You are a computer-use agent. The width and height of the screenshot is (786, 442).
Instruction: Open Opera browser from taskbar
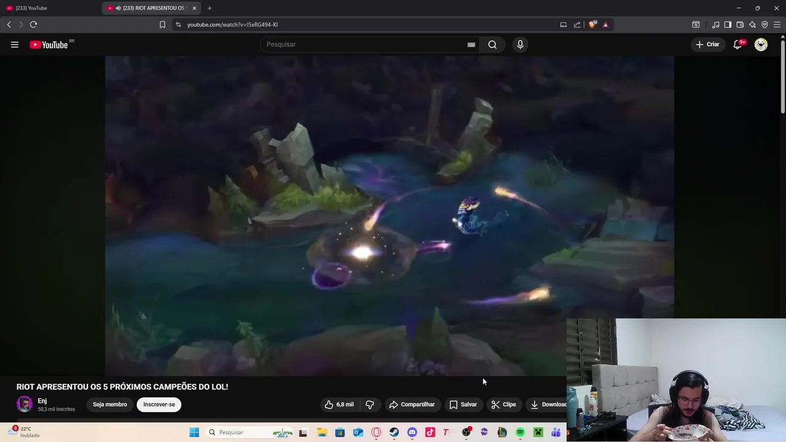[x=376, y=432]
